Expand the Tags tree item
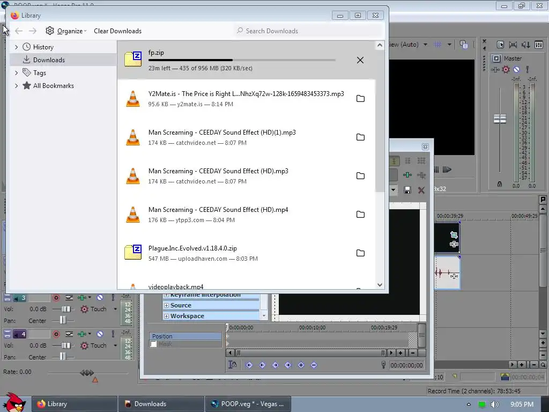The width and height of the screenshot is (549, 412). (x=16, y=73)
